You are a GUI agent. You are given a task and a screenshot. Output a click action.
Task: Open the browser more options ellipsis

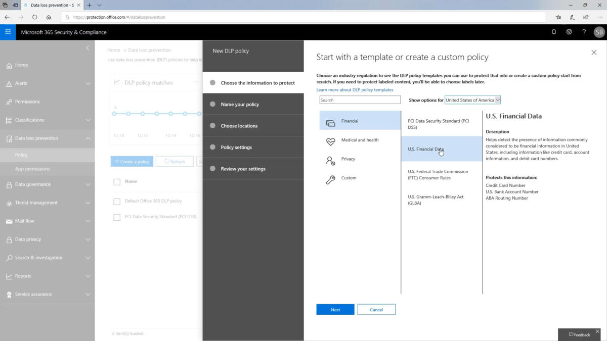(599, 17)
